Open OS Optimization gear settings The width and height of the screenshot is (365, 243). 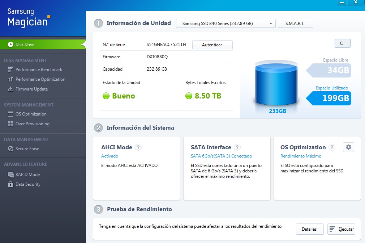click(x=348, y=147)
